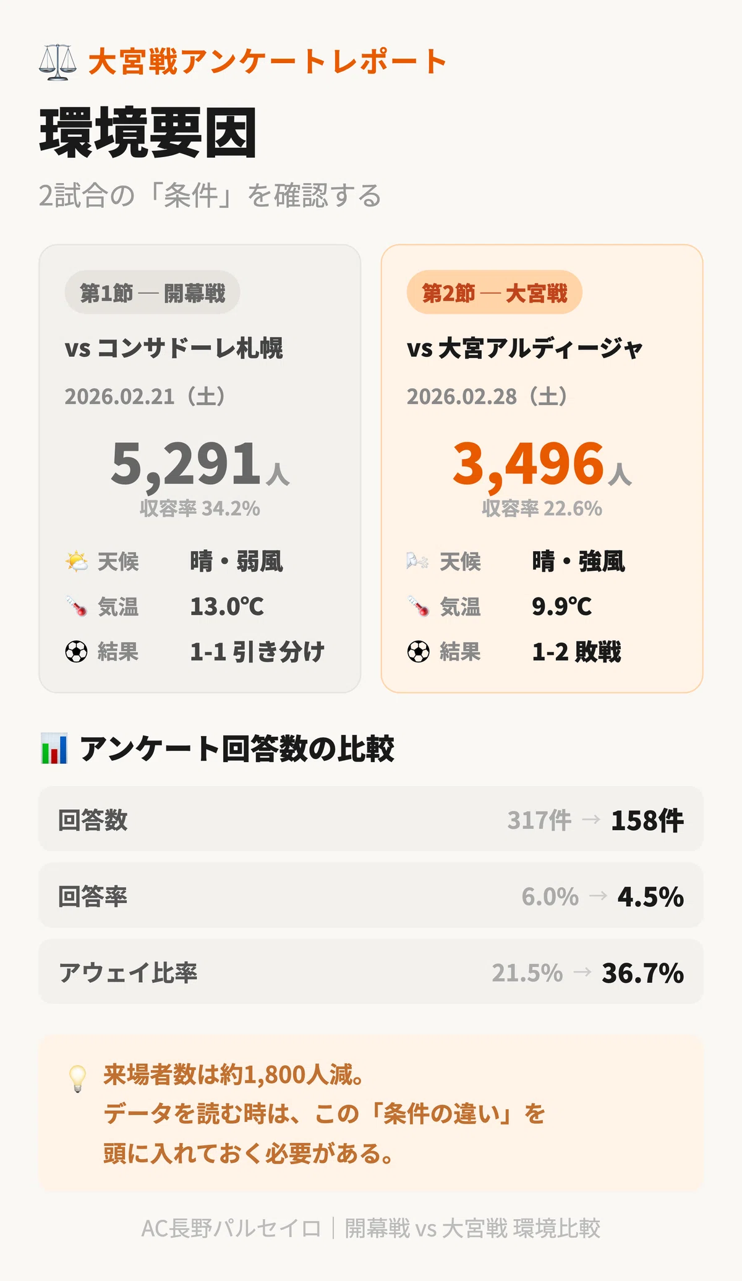Click the soccer ball icon beside 1-1 引き分け

pyautogui.click(x=77, y=652)
